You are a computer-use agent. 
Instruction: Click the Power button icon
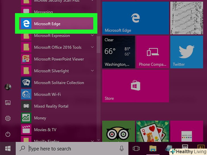(8, 134)
